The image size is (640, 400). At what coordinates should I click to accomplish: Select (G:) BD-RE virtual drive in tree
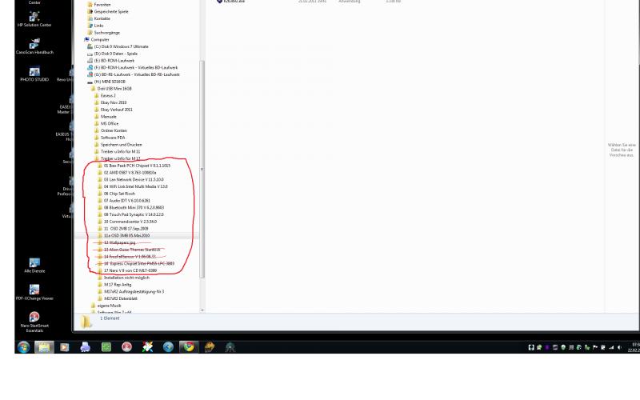click(x=134, y=74)
